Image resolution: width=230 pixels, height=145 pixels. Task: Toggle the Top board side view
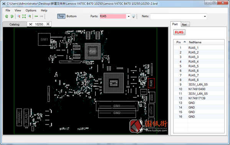coord(61,16)
